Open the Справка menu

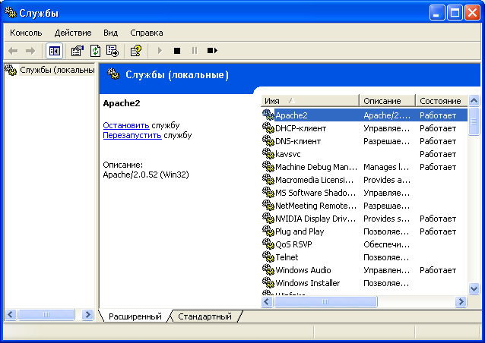[147, 33]
